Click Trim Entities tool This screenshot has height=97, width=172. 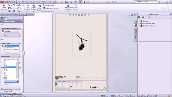[x=28, y=7]
